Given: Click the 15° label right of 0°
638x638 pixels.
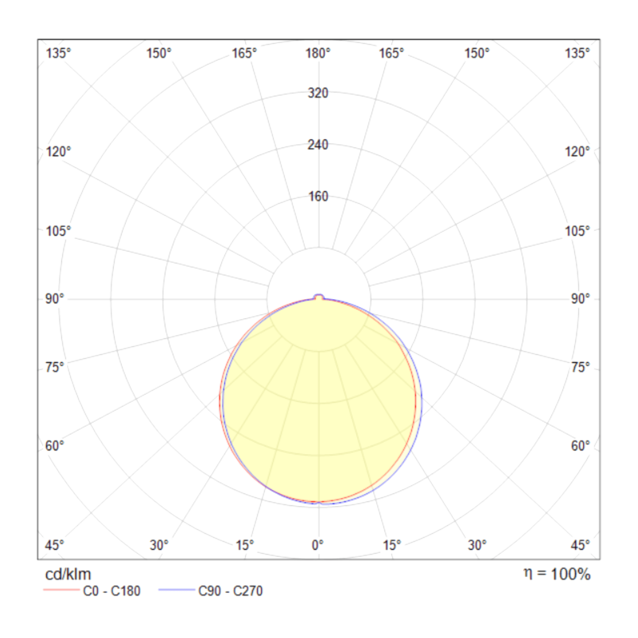Looking at the screenshot, I should coord(392,545).
